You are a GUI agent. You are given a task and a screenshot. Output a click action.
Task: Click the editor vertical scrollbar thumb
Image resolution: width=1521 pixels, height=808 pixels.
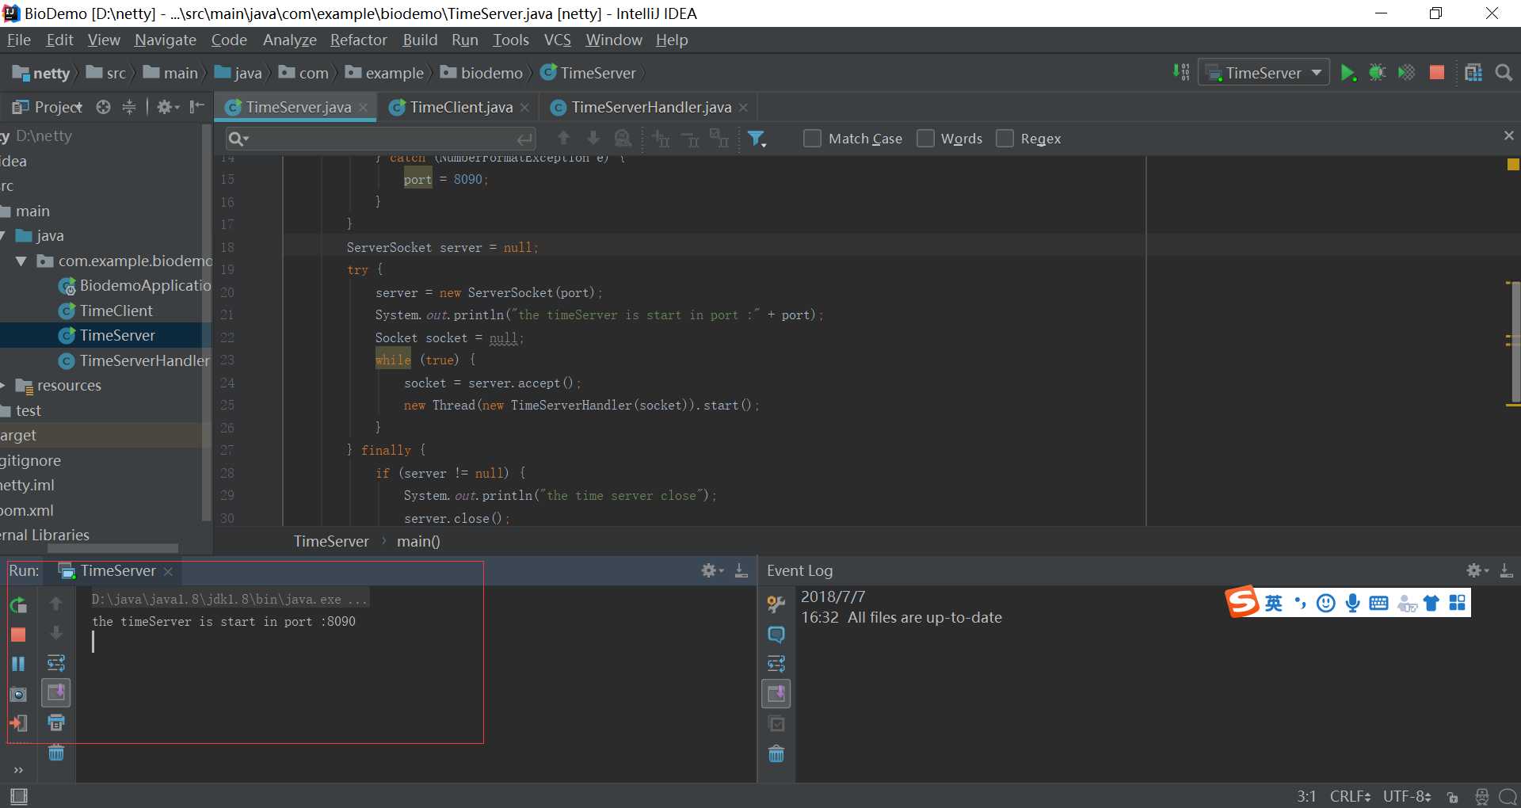(1515, 342)
